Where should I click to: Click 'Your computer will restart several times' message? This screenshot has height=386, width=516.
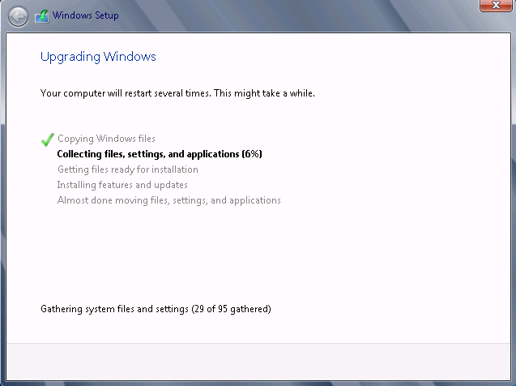coord(177,93)
